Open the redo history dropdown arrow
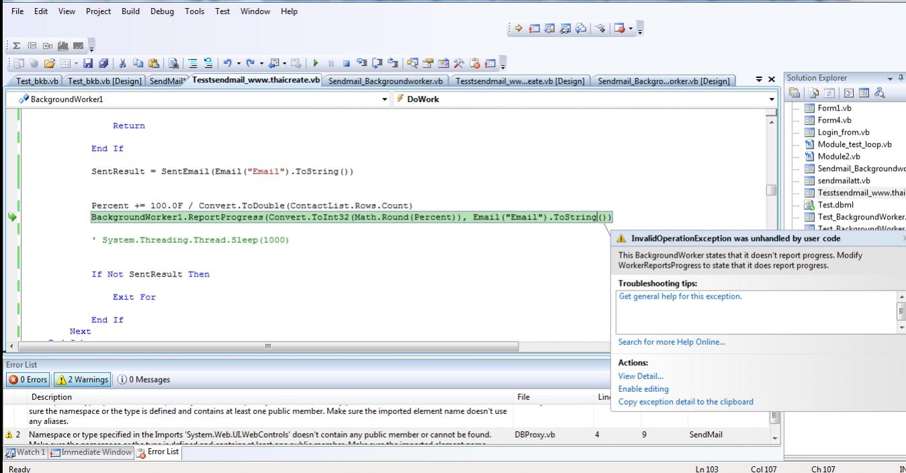Image resolution: width=906 pixels, height=473 pixels. pyautogui.click(x=261, y=64)
